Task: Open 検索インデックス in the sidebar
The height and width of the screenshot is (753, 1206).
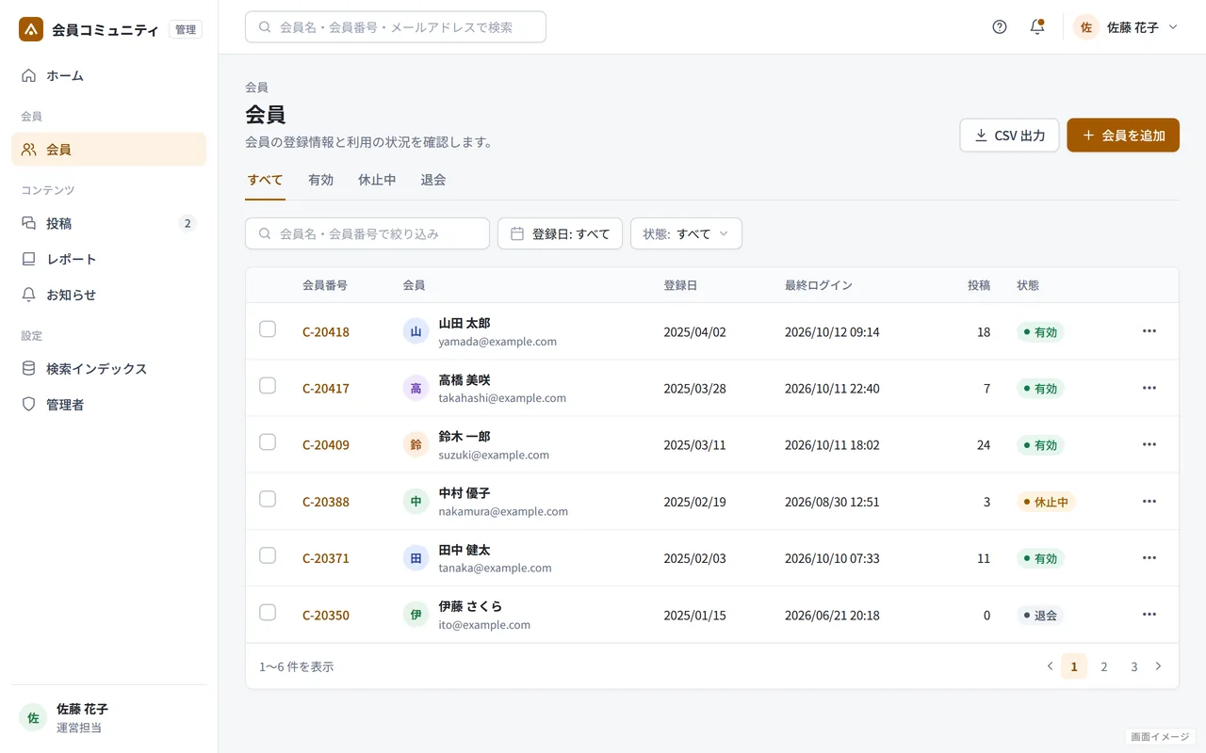Action: tap(108, 369)
